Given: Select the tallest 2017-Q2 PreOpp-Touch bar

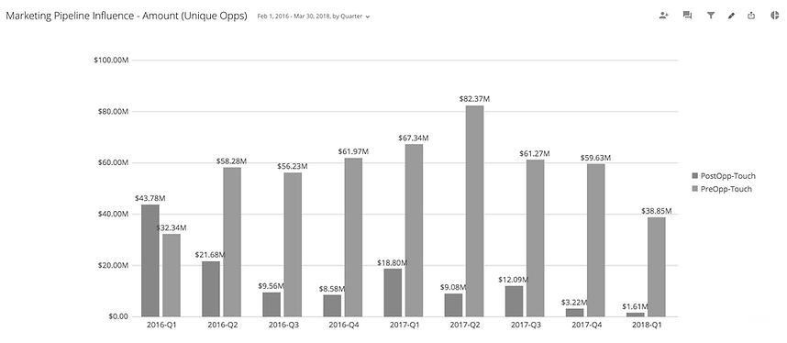Looking at the screenshot, I should (475, 211).
